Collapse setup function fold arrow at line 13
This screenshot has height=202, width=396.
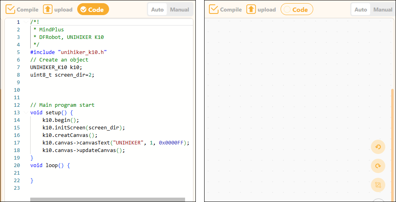[25, 113]
